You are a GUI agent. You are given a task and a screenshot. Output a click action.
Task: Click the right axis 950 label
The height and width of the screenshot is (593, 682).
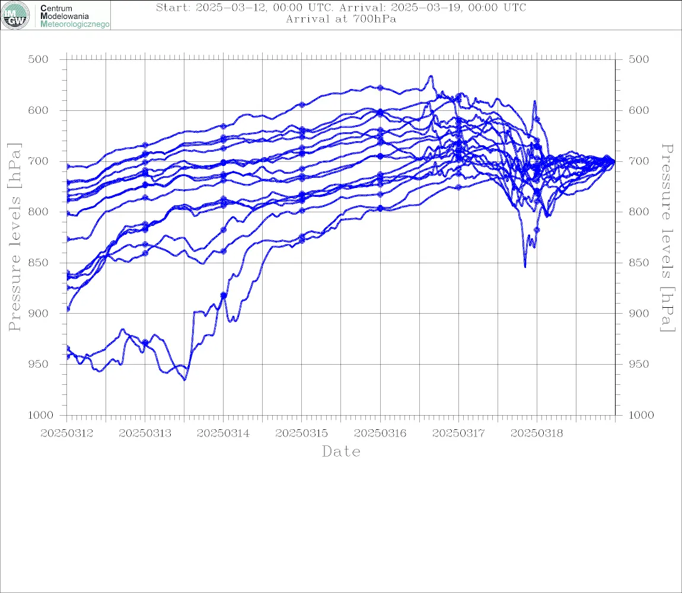click(639, 364)
